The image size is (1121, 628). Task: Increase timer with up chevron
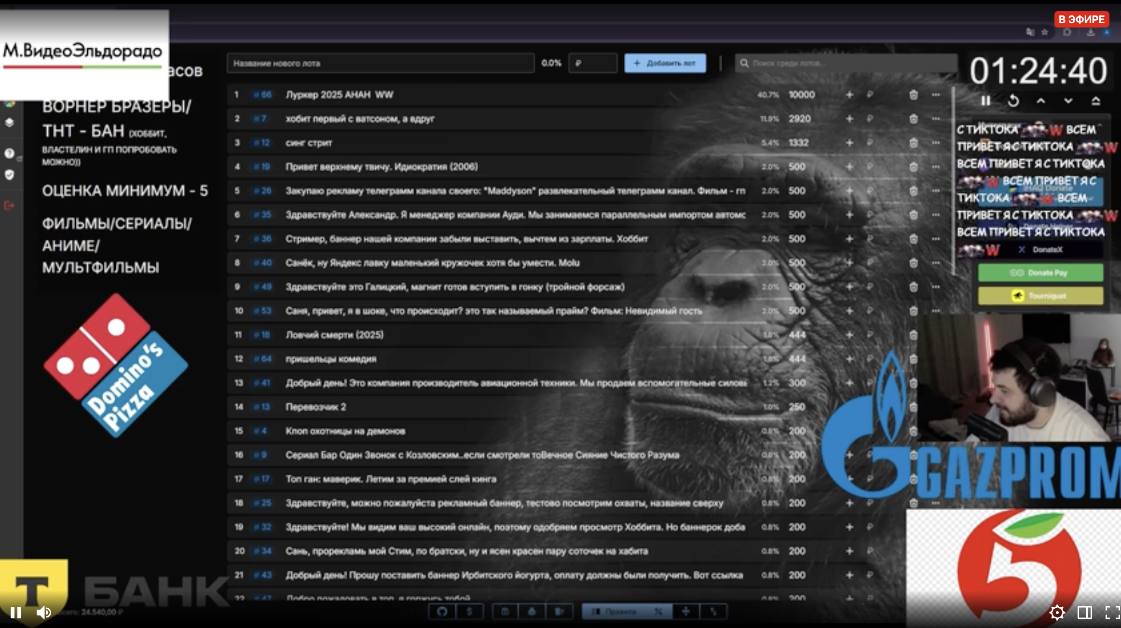click(x=1041, y=101)
